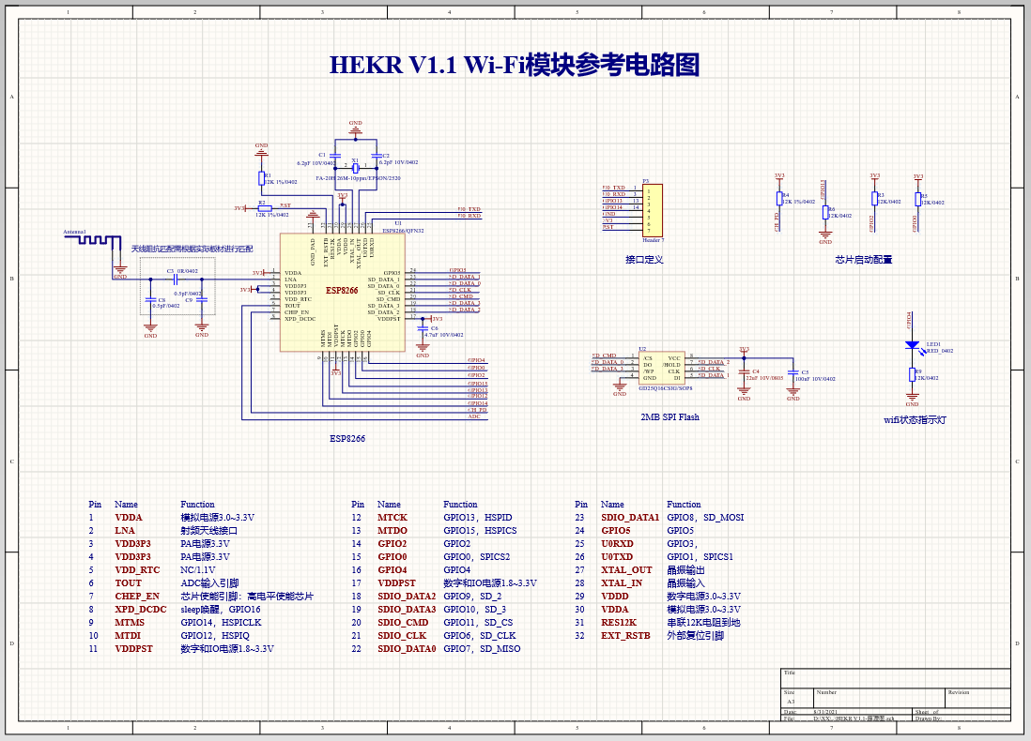The image size is (1031, 741).
Task: Click MTDI pin name in the table
Action: [x=128, y=635]
